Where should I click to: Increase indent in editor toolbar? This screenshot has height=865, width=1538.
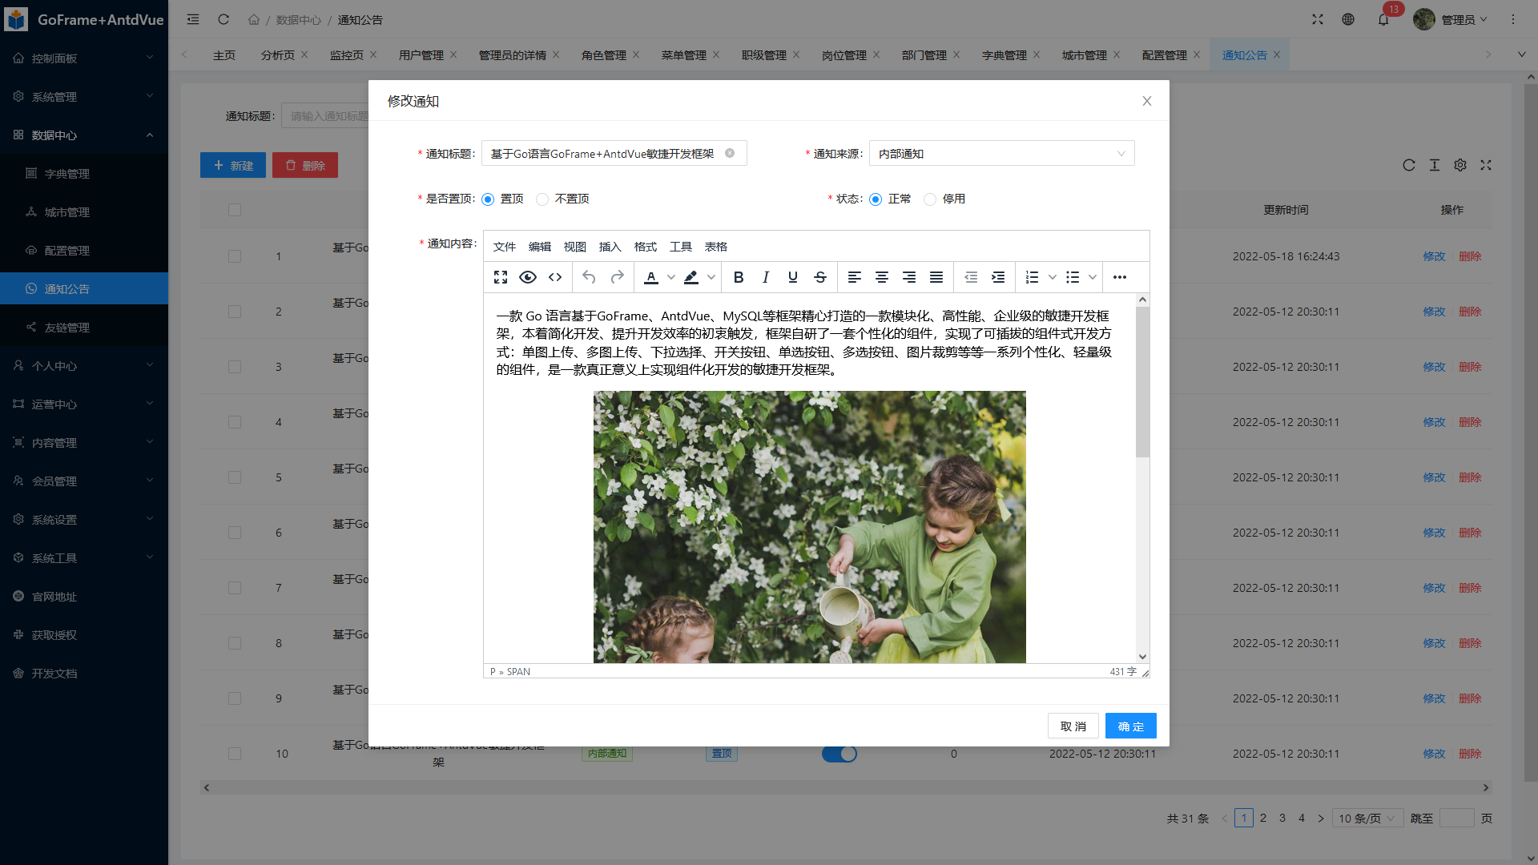click(x=998, y=277)
